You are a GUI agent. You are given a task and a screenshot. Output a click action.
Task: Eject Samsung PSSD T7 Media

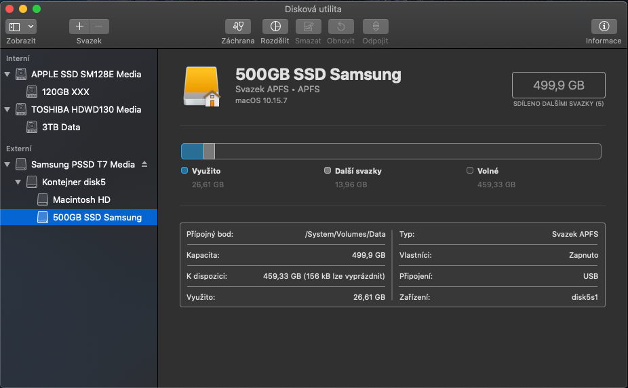(x=144, y=165)
